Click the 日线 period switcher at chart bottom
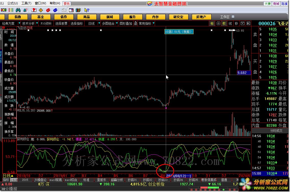Screen dimensions: 290x192 tap(8, 176)
